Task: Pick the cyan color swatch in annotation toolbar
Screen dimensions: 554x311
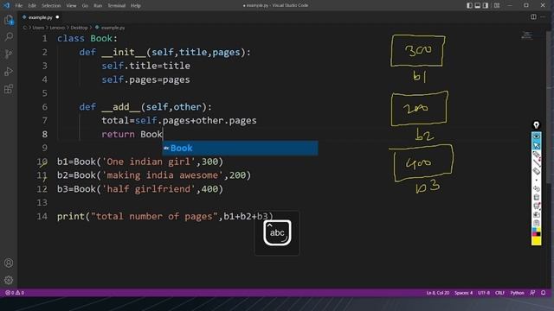Action: point(534,229)
